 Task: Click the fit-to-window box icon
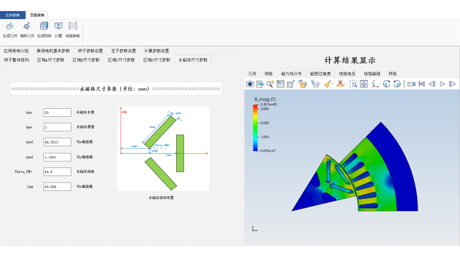click(281, 84)
